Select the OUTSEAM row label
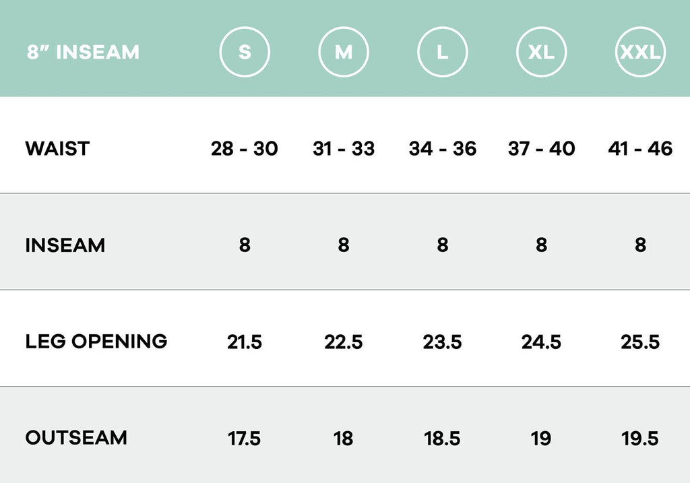The height and width of the screenshot is (483, 690). click(76, 438)
